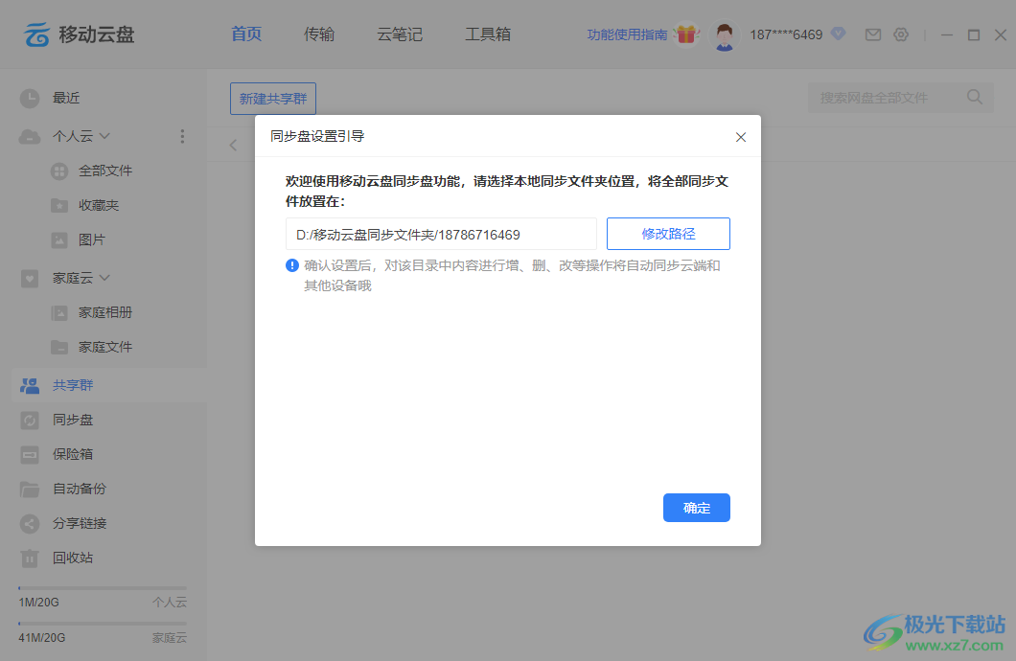Screen dimensions: 1016x661
Task: Open the 云笔记 tab
Action: tap(400, 34)
